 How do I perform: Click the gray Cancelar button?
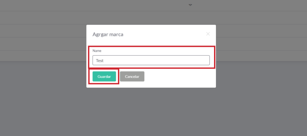click(x=132, y=76)
